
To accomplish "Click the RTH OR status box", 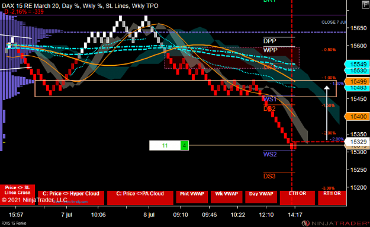I will coord(332,198).
